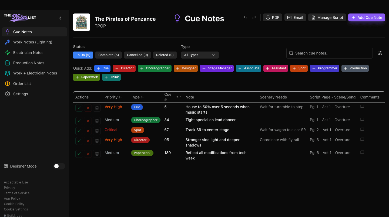Quick add a Cue note
Viewport: 389px width, 218px height.
coord(102,68)
